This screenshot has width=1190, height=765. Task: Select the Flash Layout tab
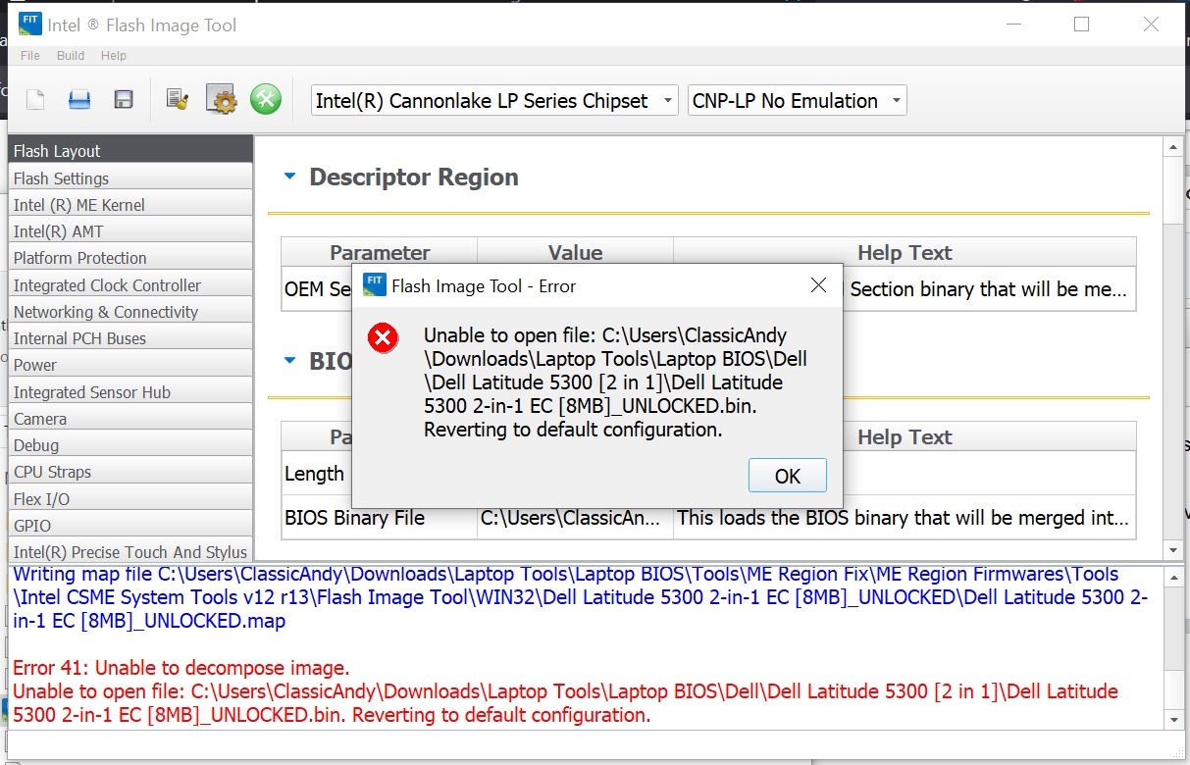click(x=130, y=151)
